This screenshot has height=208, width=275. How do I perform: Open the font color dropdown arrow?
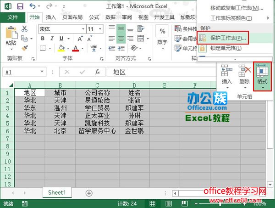[x=82, y=48]
